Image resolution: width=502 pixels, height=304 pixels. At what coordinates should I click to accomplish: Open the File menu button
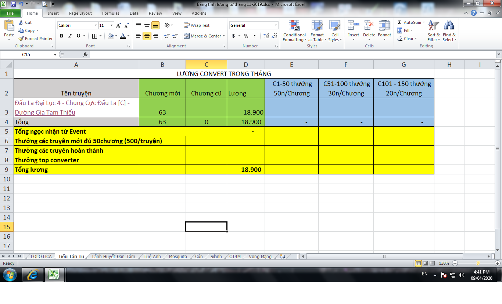tap(10, 13)
